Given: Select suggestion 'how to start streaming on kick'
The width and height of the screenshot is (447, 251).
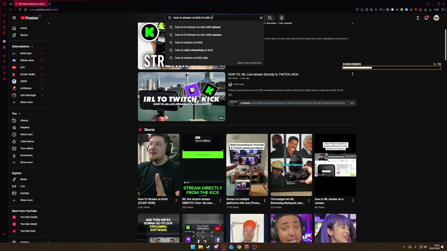Looking at the screenshot, I should [215, 50].
